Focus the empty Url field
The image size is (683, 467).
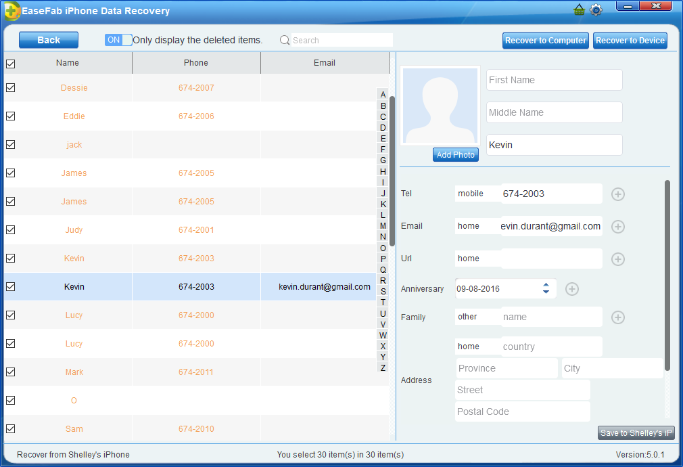[551, 259]
